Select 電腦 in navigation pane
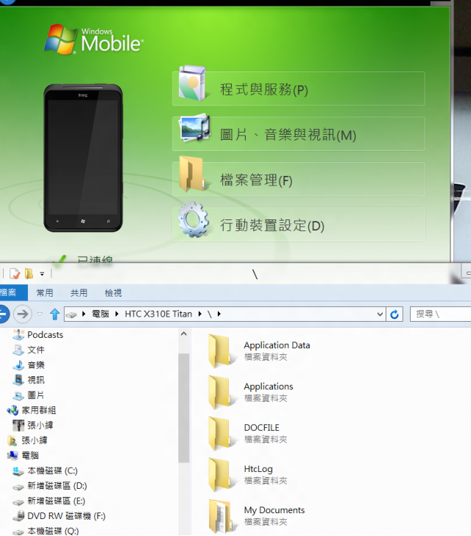 30,455
